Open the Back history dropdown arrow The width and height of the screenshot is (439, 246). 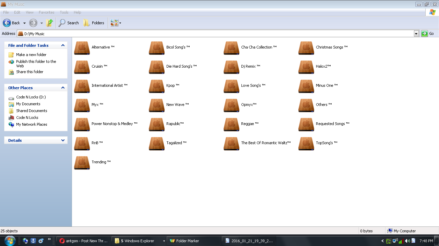pos(24,23)
